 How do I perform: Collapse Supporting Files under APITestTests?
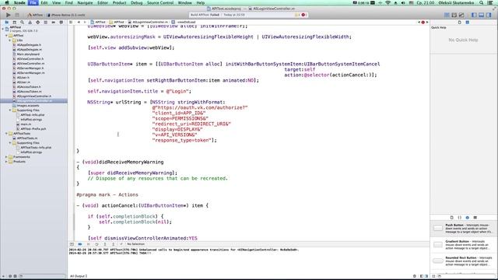point(10,143)
